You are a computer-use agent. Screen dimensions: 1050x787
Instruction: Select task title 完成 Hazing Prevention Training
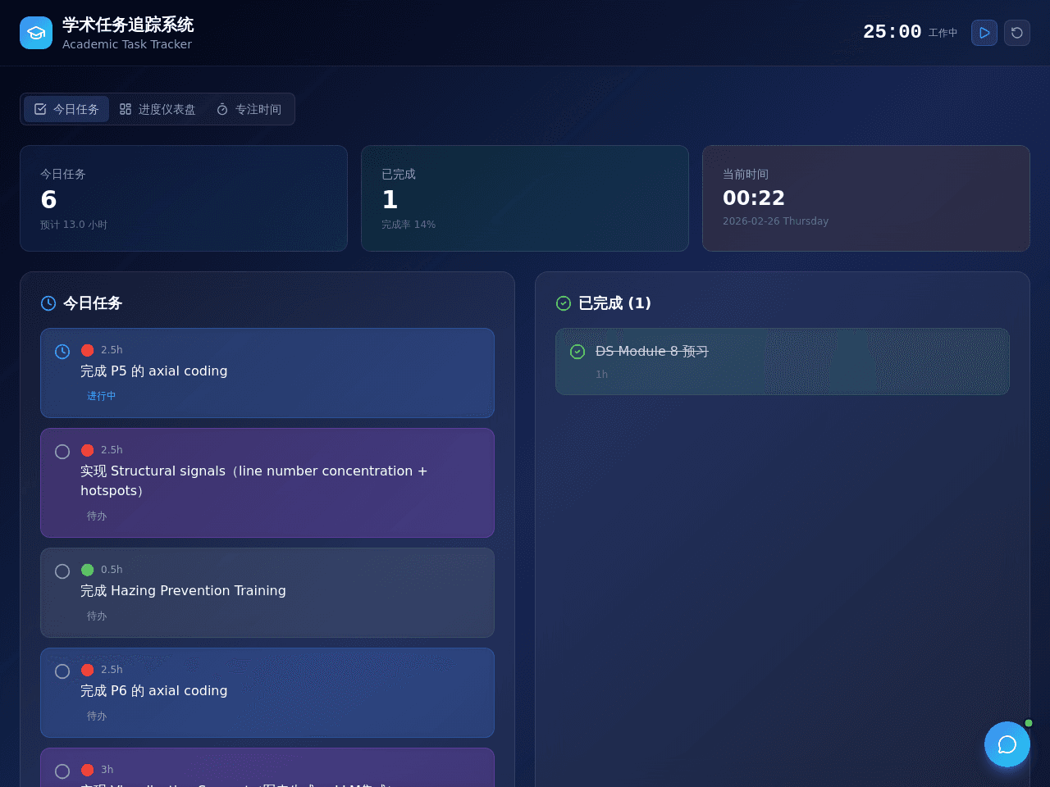pos(183,591)
